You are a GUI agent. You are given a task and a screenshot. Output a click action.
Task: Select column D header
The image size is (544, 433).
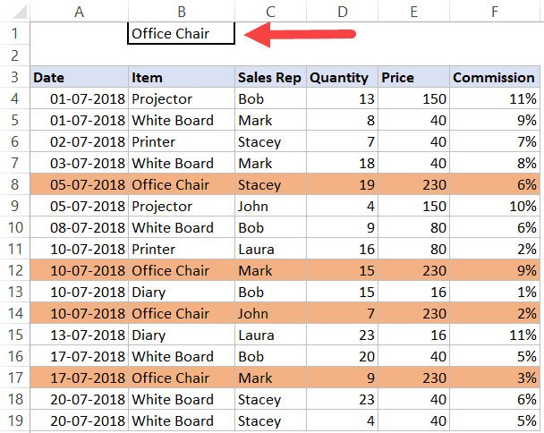pyautogui.click(x=343, y=12)
